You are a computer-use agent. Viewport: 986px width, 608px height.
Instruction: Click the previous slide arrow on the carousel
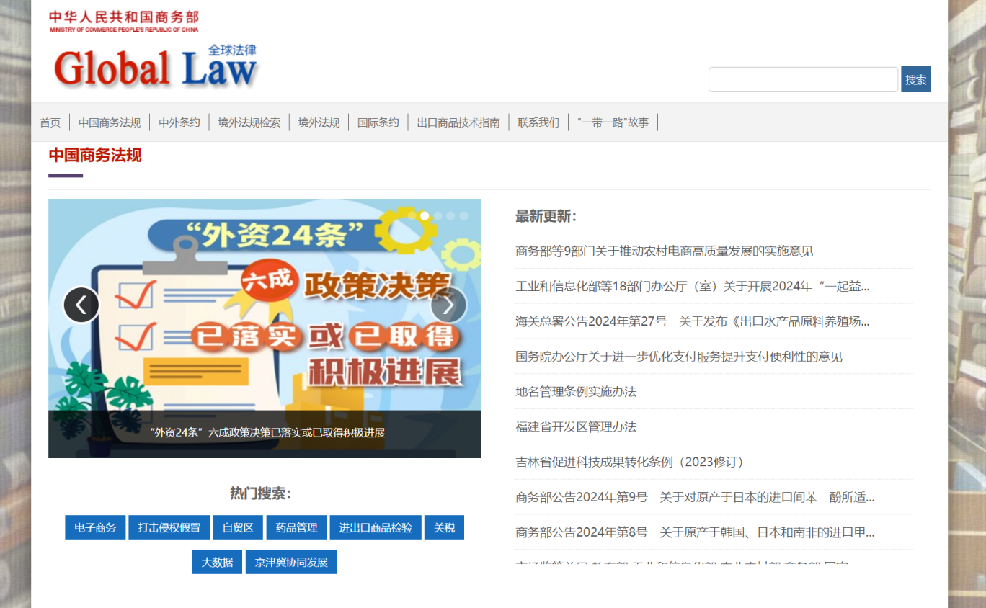pyautogui.click(x=81, y=305)
